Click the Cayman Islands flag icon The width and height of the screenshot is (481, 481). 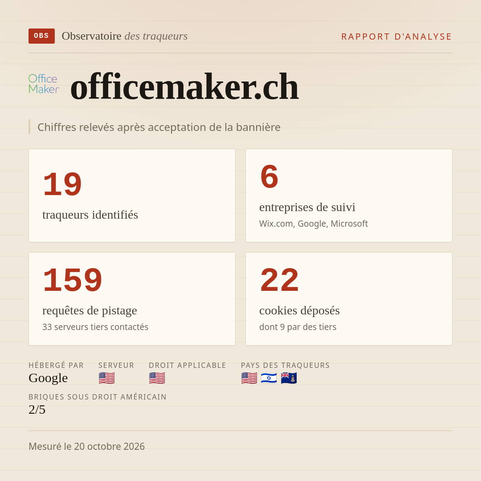tap(289, 378)
